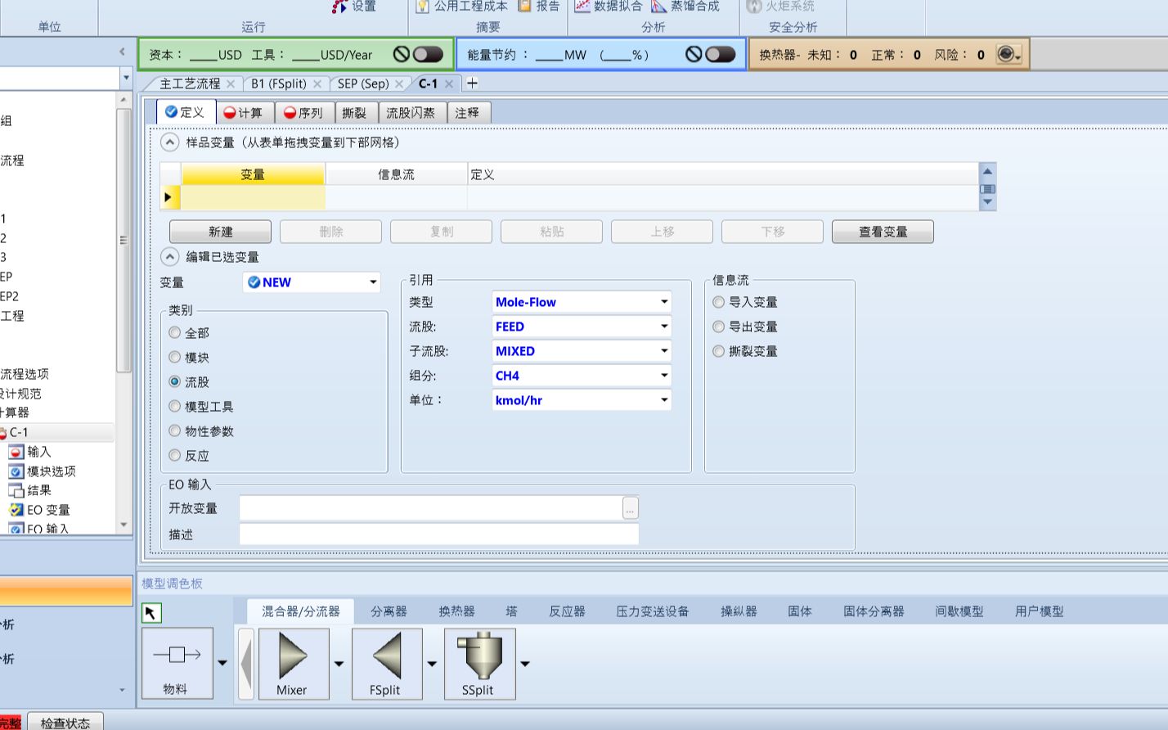Select the 模块 category radio button

pyautogui.click(x=174, y=357)
